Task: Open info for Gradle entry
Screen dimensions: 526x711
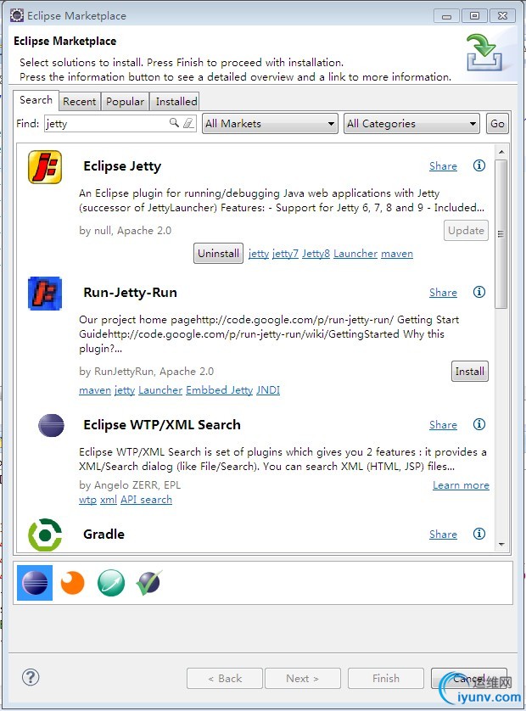Action: coord(478,534)
